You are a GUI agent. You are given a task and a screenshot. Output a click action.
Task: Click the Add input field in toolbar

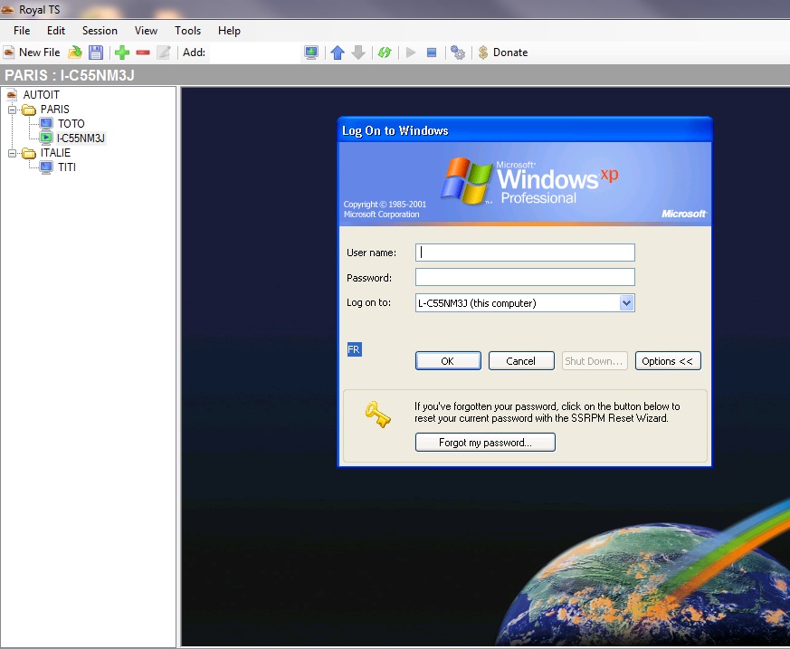(x=254, y=52)
